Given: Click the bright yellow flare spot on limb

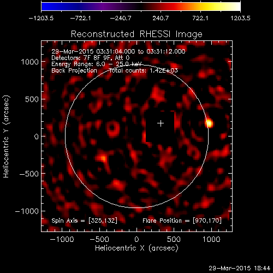Looking at the screenshot, I should [x=209, y=123].
